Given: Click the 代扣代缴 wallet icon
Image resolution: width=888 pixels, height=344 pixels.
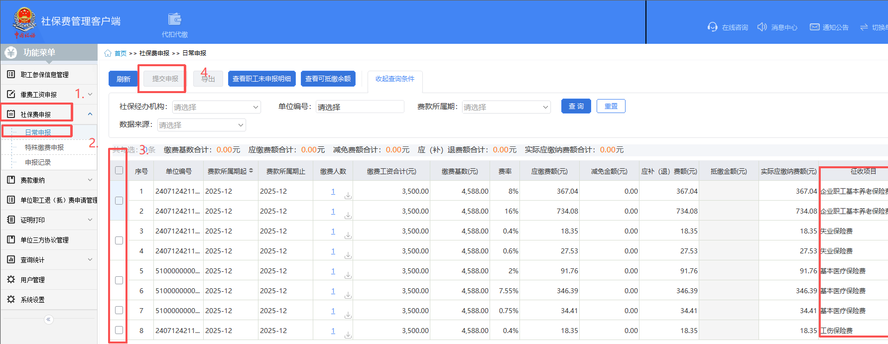Looking at the screenshot, I should (x=174, y=19).
